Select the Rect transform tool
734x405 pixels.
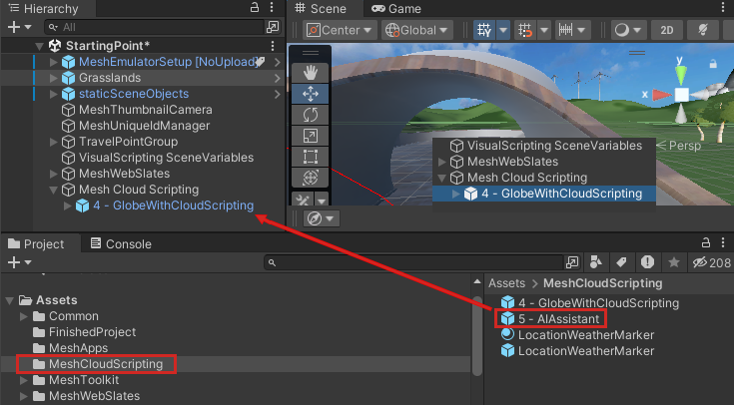(310, 157)
